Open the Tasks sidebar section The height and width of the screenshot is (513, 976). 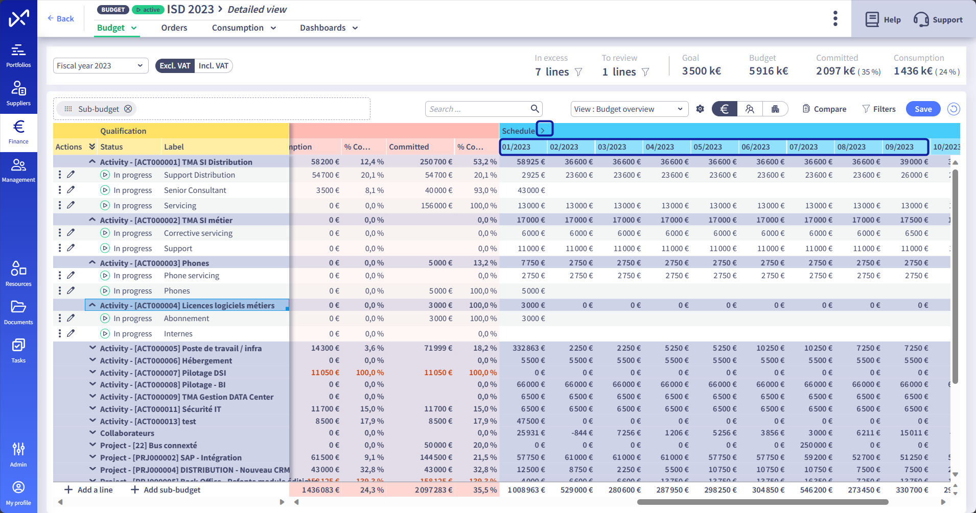point(18,351)
